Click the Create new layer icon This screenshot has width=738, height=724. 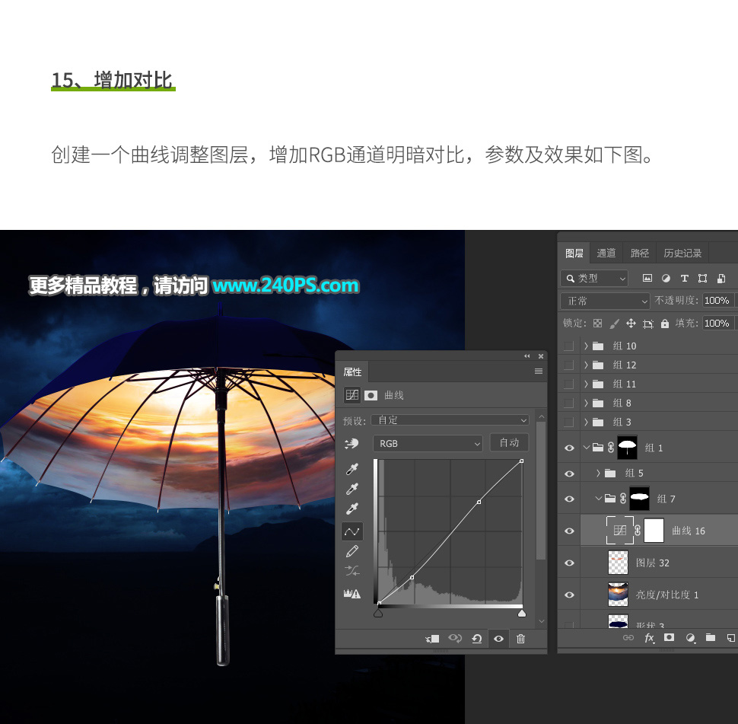click(731, 638)
